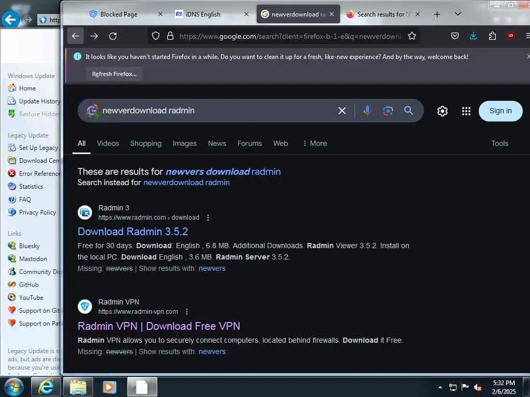530x397 pixels.
Task: Click Refresh Firefox button
Action: pyautogui.click(x=114, y=74)
